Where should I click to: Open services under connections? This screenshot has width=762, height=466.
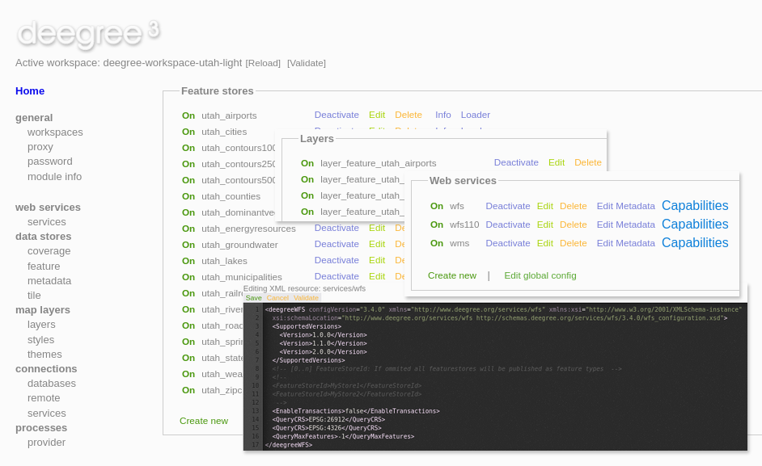coord(47,413)
